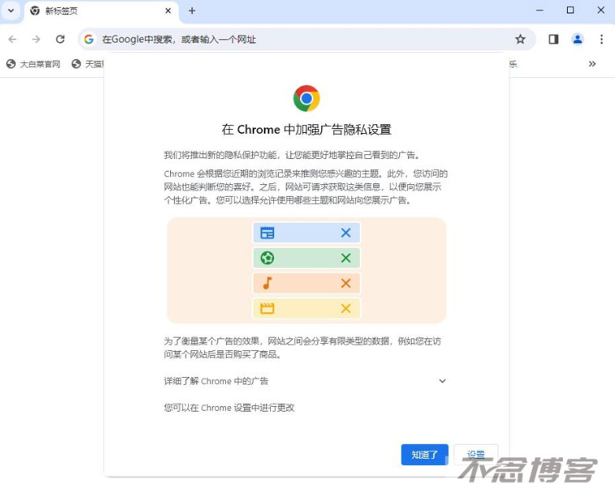Click the 设置 button in the dialog

tap(476, 455)
